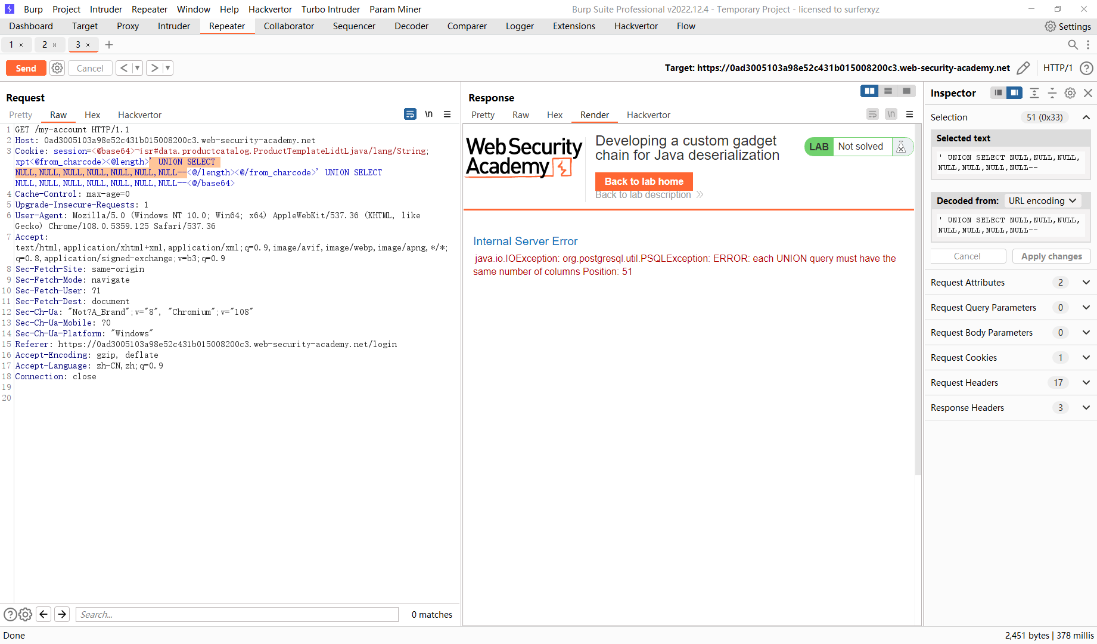
Task: Open the history dropdown beside the forward arrow
Action: coord(167,68)
